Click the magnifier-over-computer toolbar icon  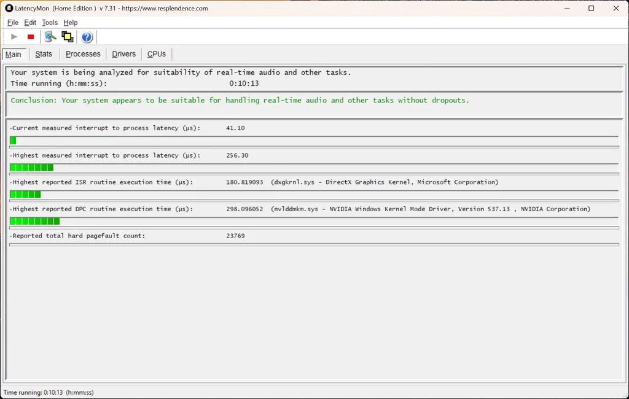[x=50, y=37]
